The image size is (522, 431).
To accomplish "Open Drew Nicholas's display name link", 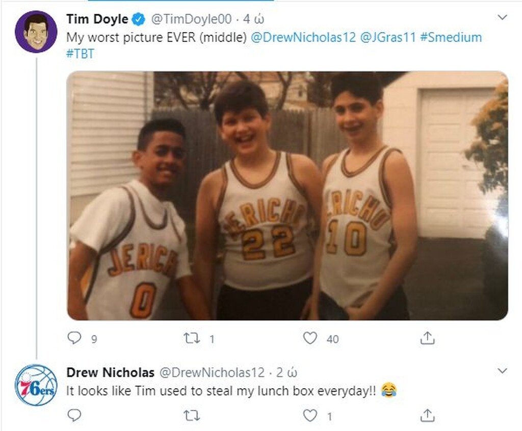I will 111,373.
